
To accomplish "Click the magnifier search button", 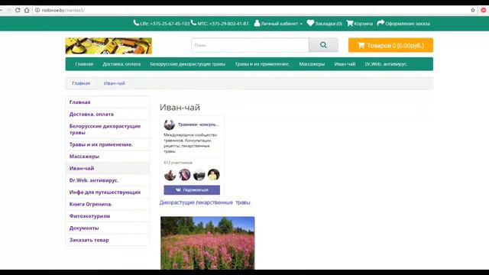I will point(323,45).
